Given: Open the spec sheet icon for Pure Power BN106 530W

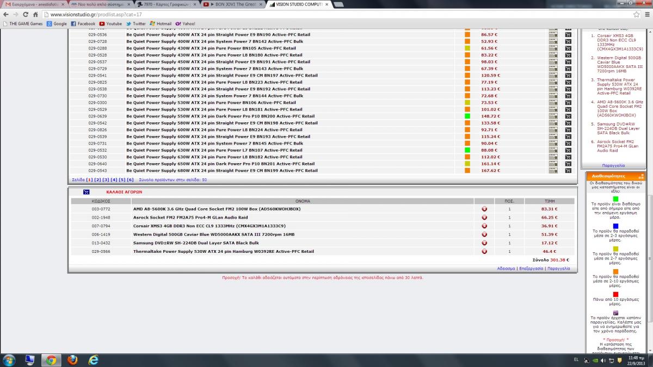Looking at the screenshot, I should coord(553,103).
